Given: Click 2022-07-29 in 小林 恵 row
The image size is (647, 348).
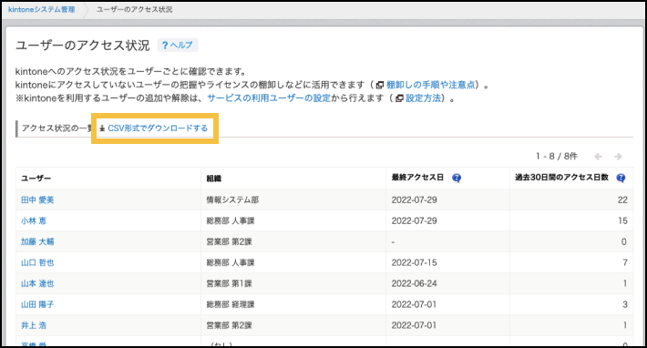Looking at the screenshot, I should pyautogui.click(x=415, y=221).
